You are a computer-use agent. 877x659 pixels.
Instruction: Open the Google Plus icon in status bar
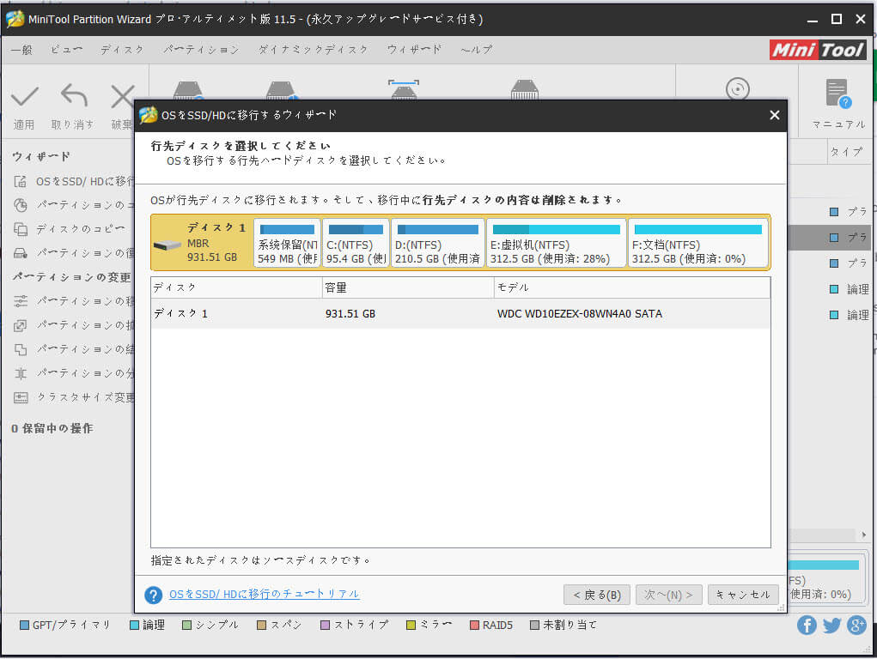[857, 625]
